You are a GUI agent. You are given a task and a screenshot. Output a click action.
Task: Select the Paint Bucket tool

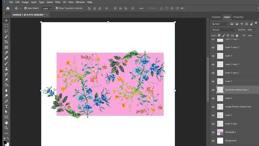6,85
